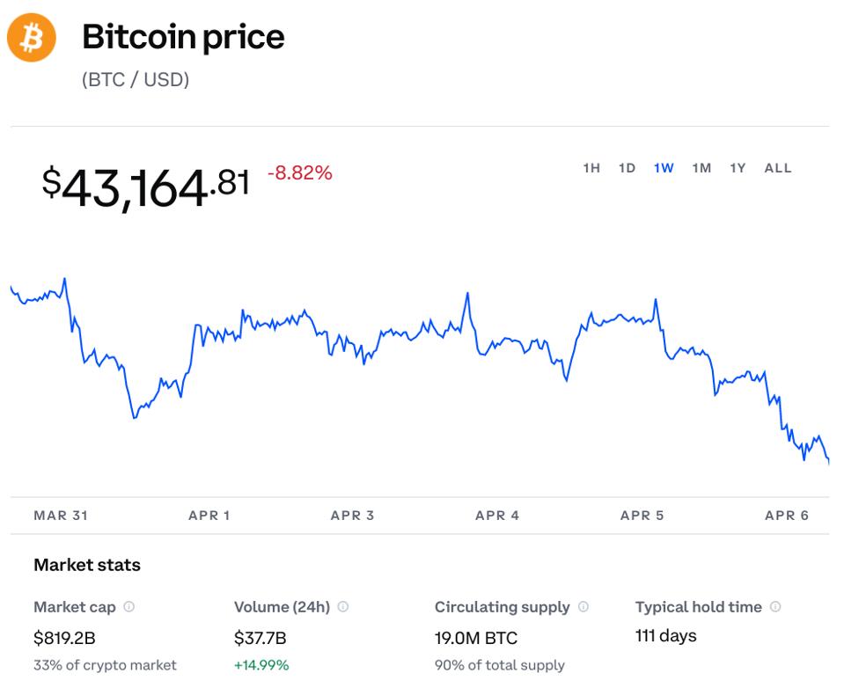
Task: Click the Typical hold time info icon
Action: [775, 607]
